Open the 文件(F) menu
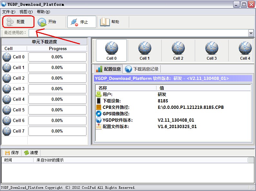 pos(9,12)
